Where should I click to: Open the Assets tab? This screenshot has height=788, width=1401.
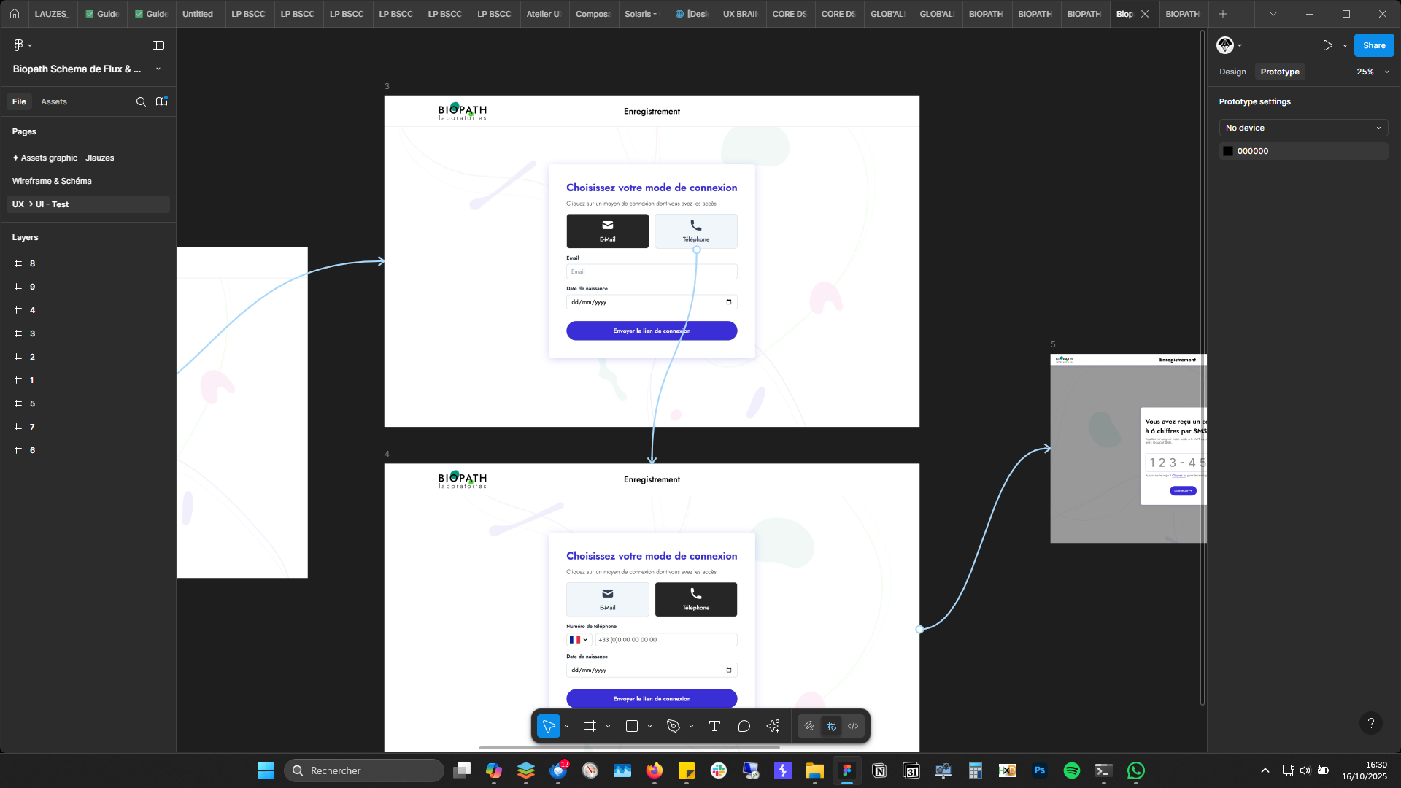click(x=54, y=101)
